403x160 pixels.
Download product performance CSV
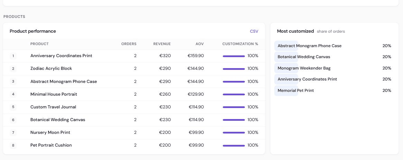point(254,31)
